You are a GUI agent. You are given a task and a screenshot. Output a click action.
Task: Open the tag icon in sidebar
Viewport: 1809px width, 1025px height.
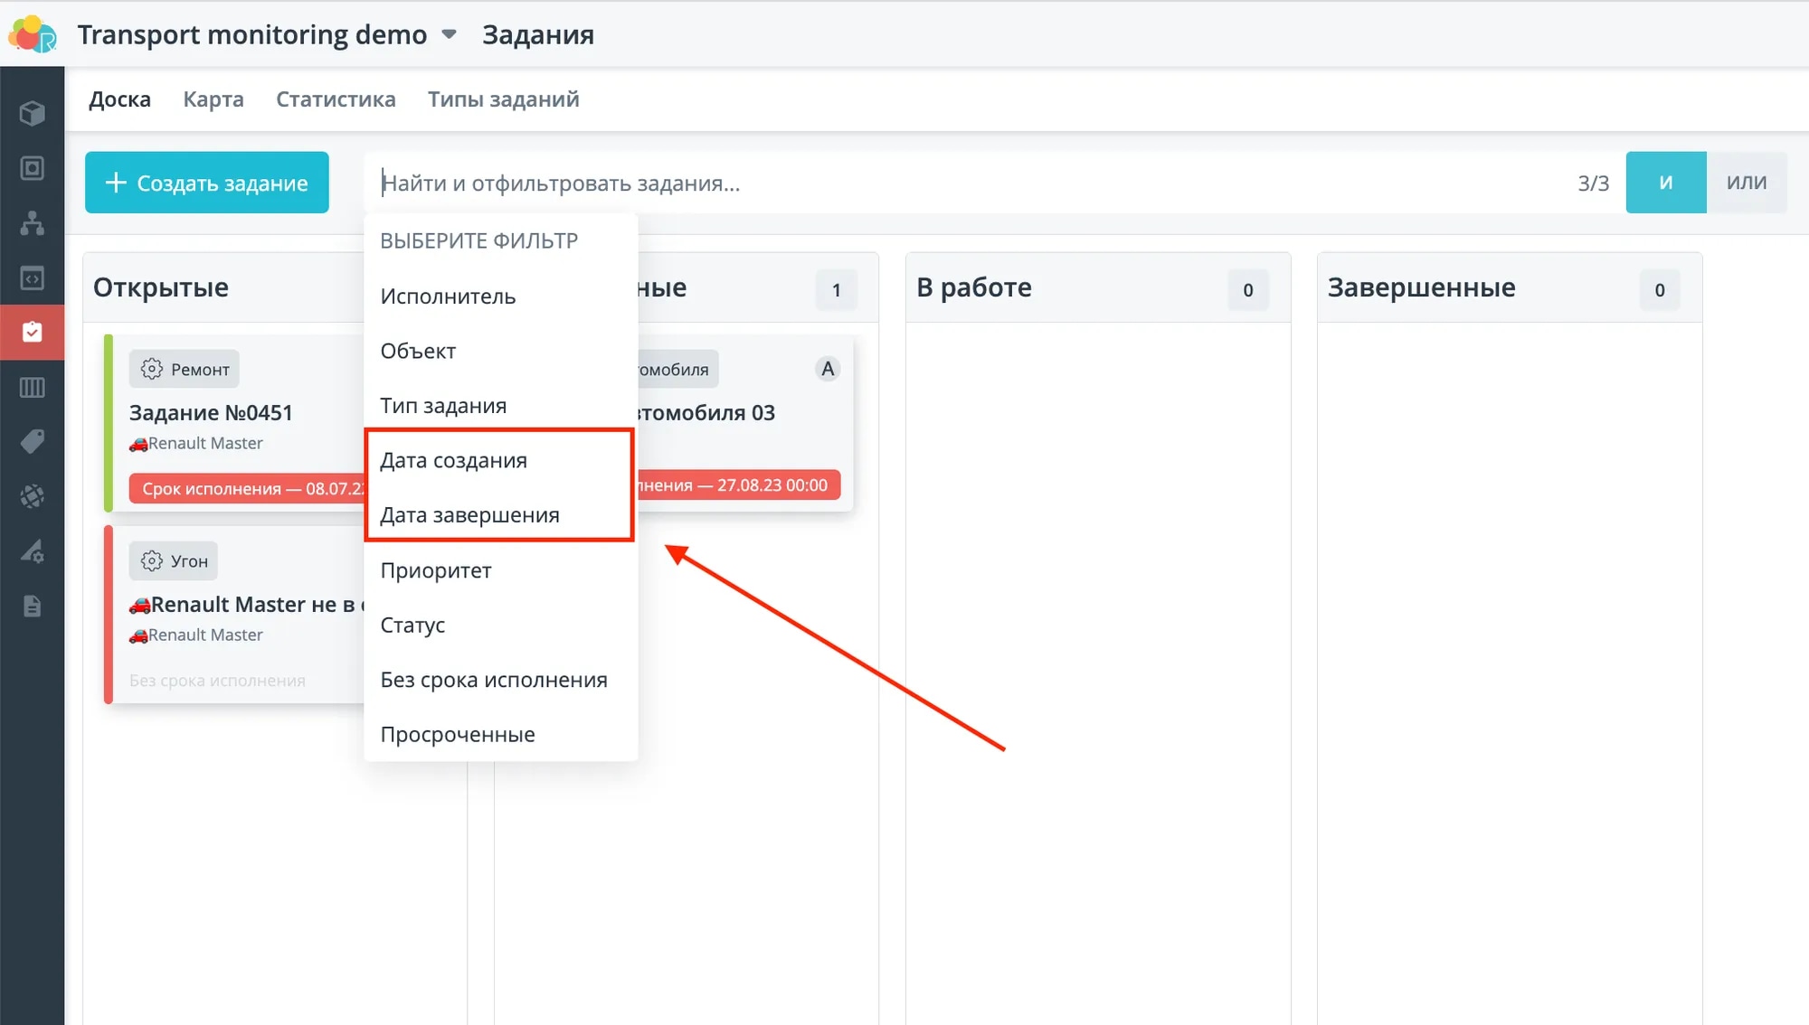pos(33,442)
